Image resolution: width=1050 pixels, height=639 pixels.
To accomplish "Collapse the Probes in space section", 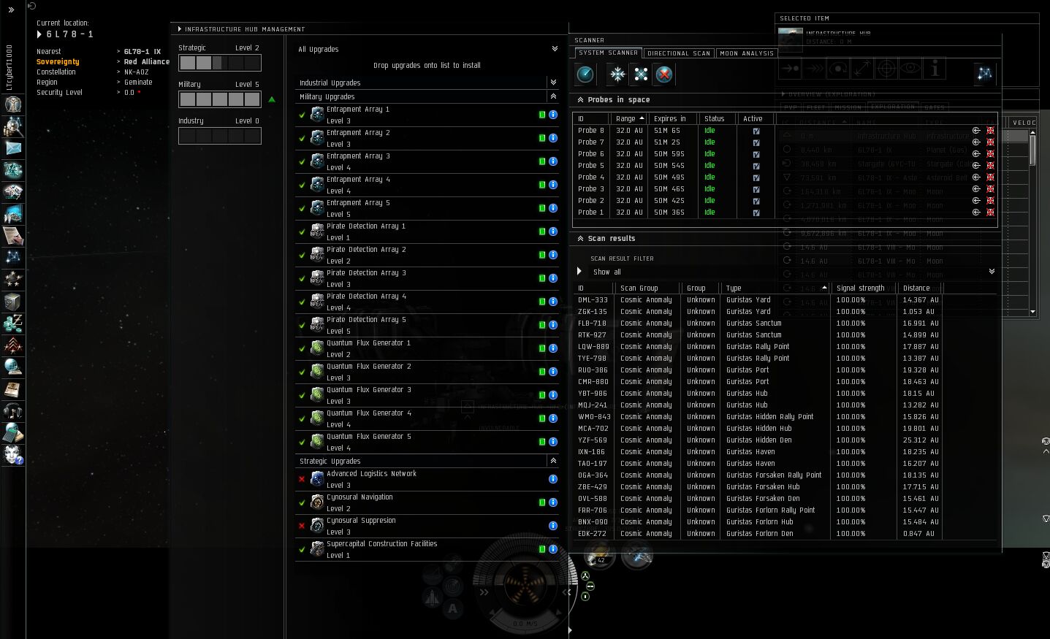I will point(580,99).
